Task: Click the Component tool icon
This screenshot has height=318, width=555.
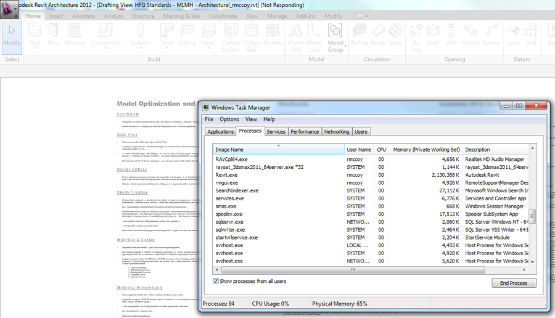Action: click(x=106, y=35)
